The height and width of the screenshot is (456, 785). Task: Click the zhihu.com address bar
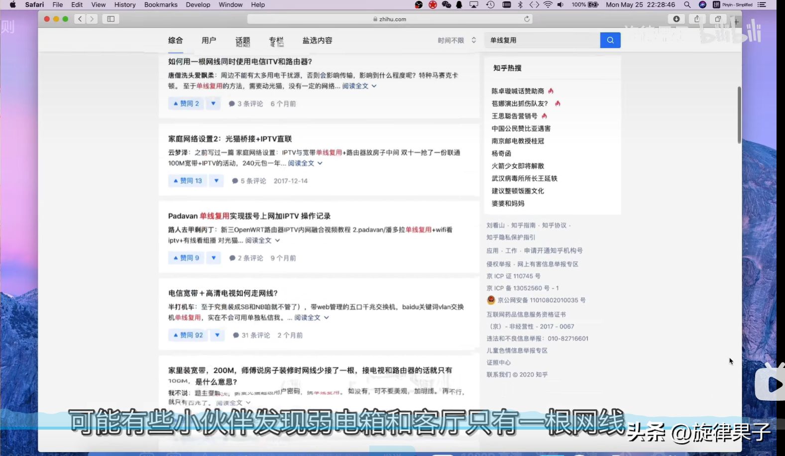pyautogui.click(x=390, y=19)
